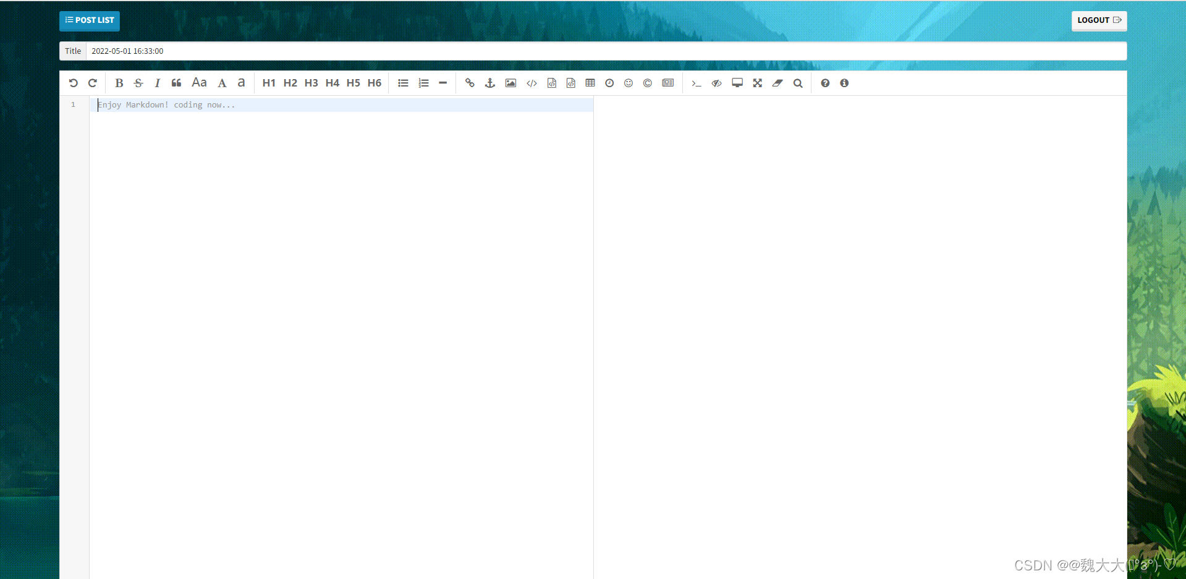Click line number 1 in gutter
The image size is (1186, 579).
coord(73,104)
